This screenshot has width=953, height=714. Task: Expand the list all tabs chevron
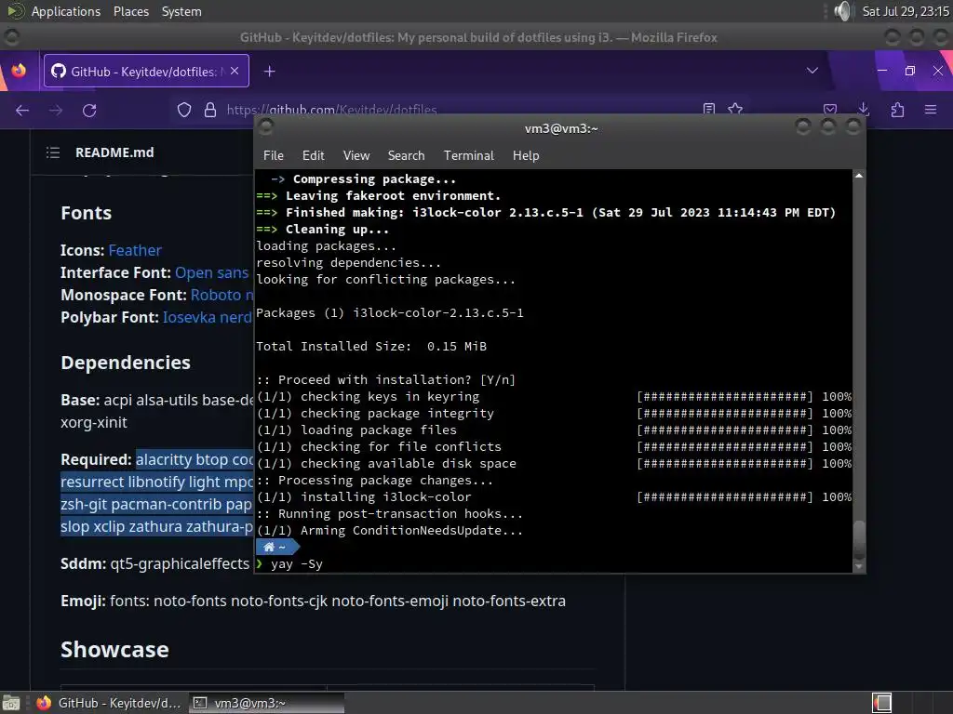pyautogui.click(x=812, y=71)
